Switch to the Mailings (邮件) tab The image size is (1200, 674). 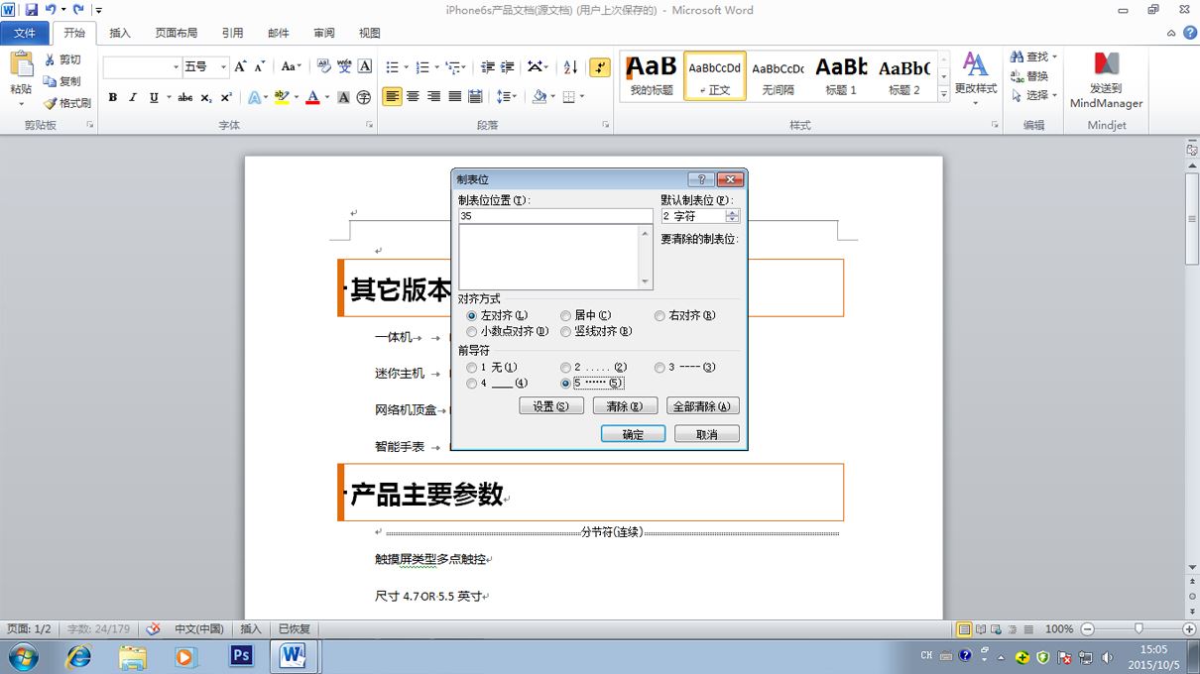point(279,33)
